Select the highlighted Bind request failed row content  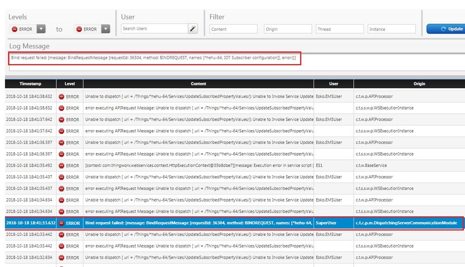pos(198,223)
